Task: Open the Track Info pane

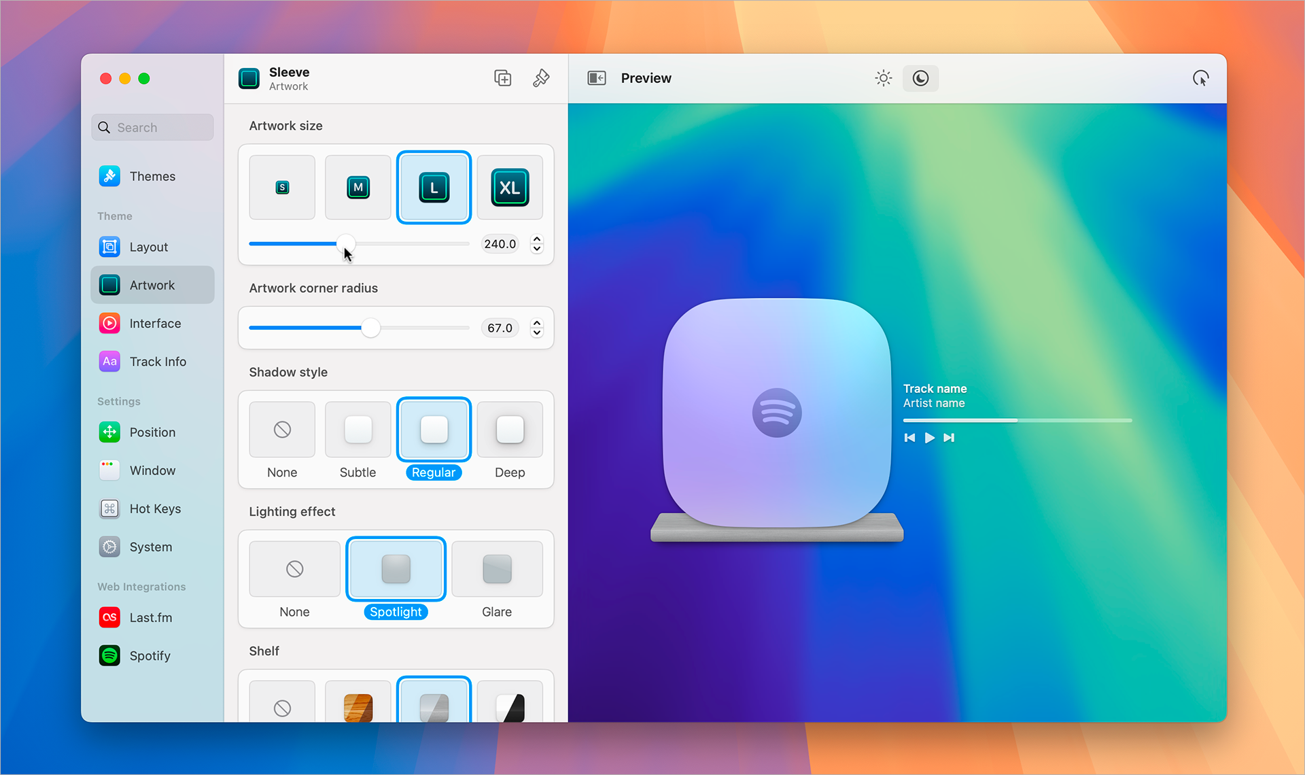Action: coord(152,362)
